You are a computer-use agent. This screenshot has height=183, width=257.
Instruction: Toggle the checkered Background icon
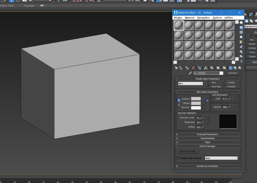click(x=241, y=32)
